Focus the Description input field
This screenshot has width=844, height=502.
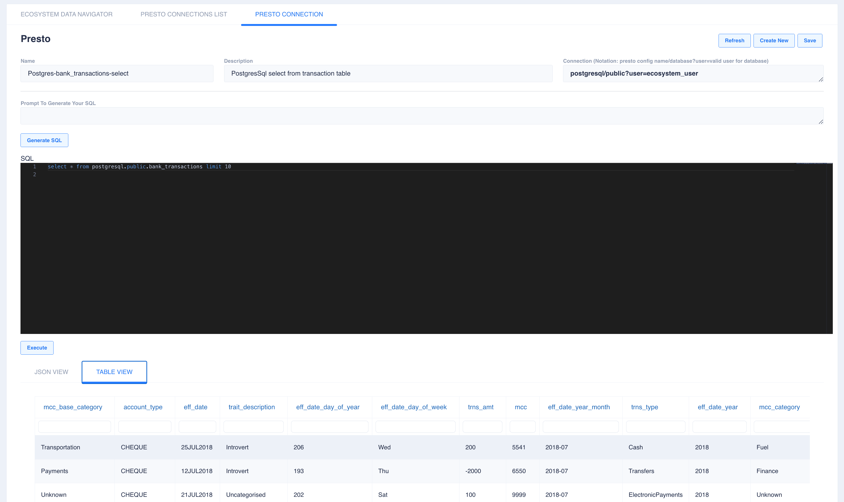pyautogui.click(x=388, y=73)
